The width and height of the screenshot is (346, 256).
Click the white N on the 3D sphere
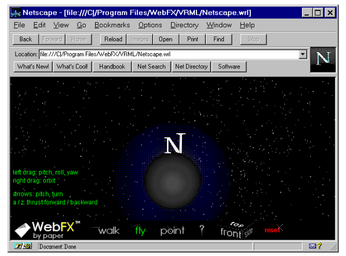[x=174, y=143]
